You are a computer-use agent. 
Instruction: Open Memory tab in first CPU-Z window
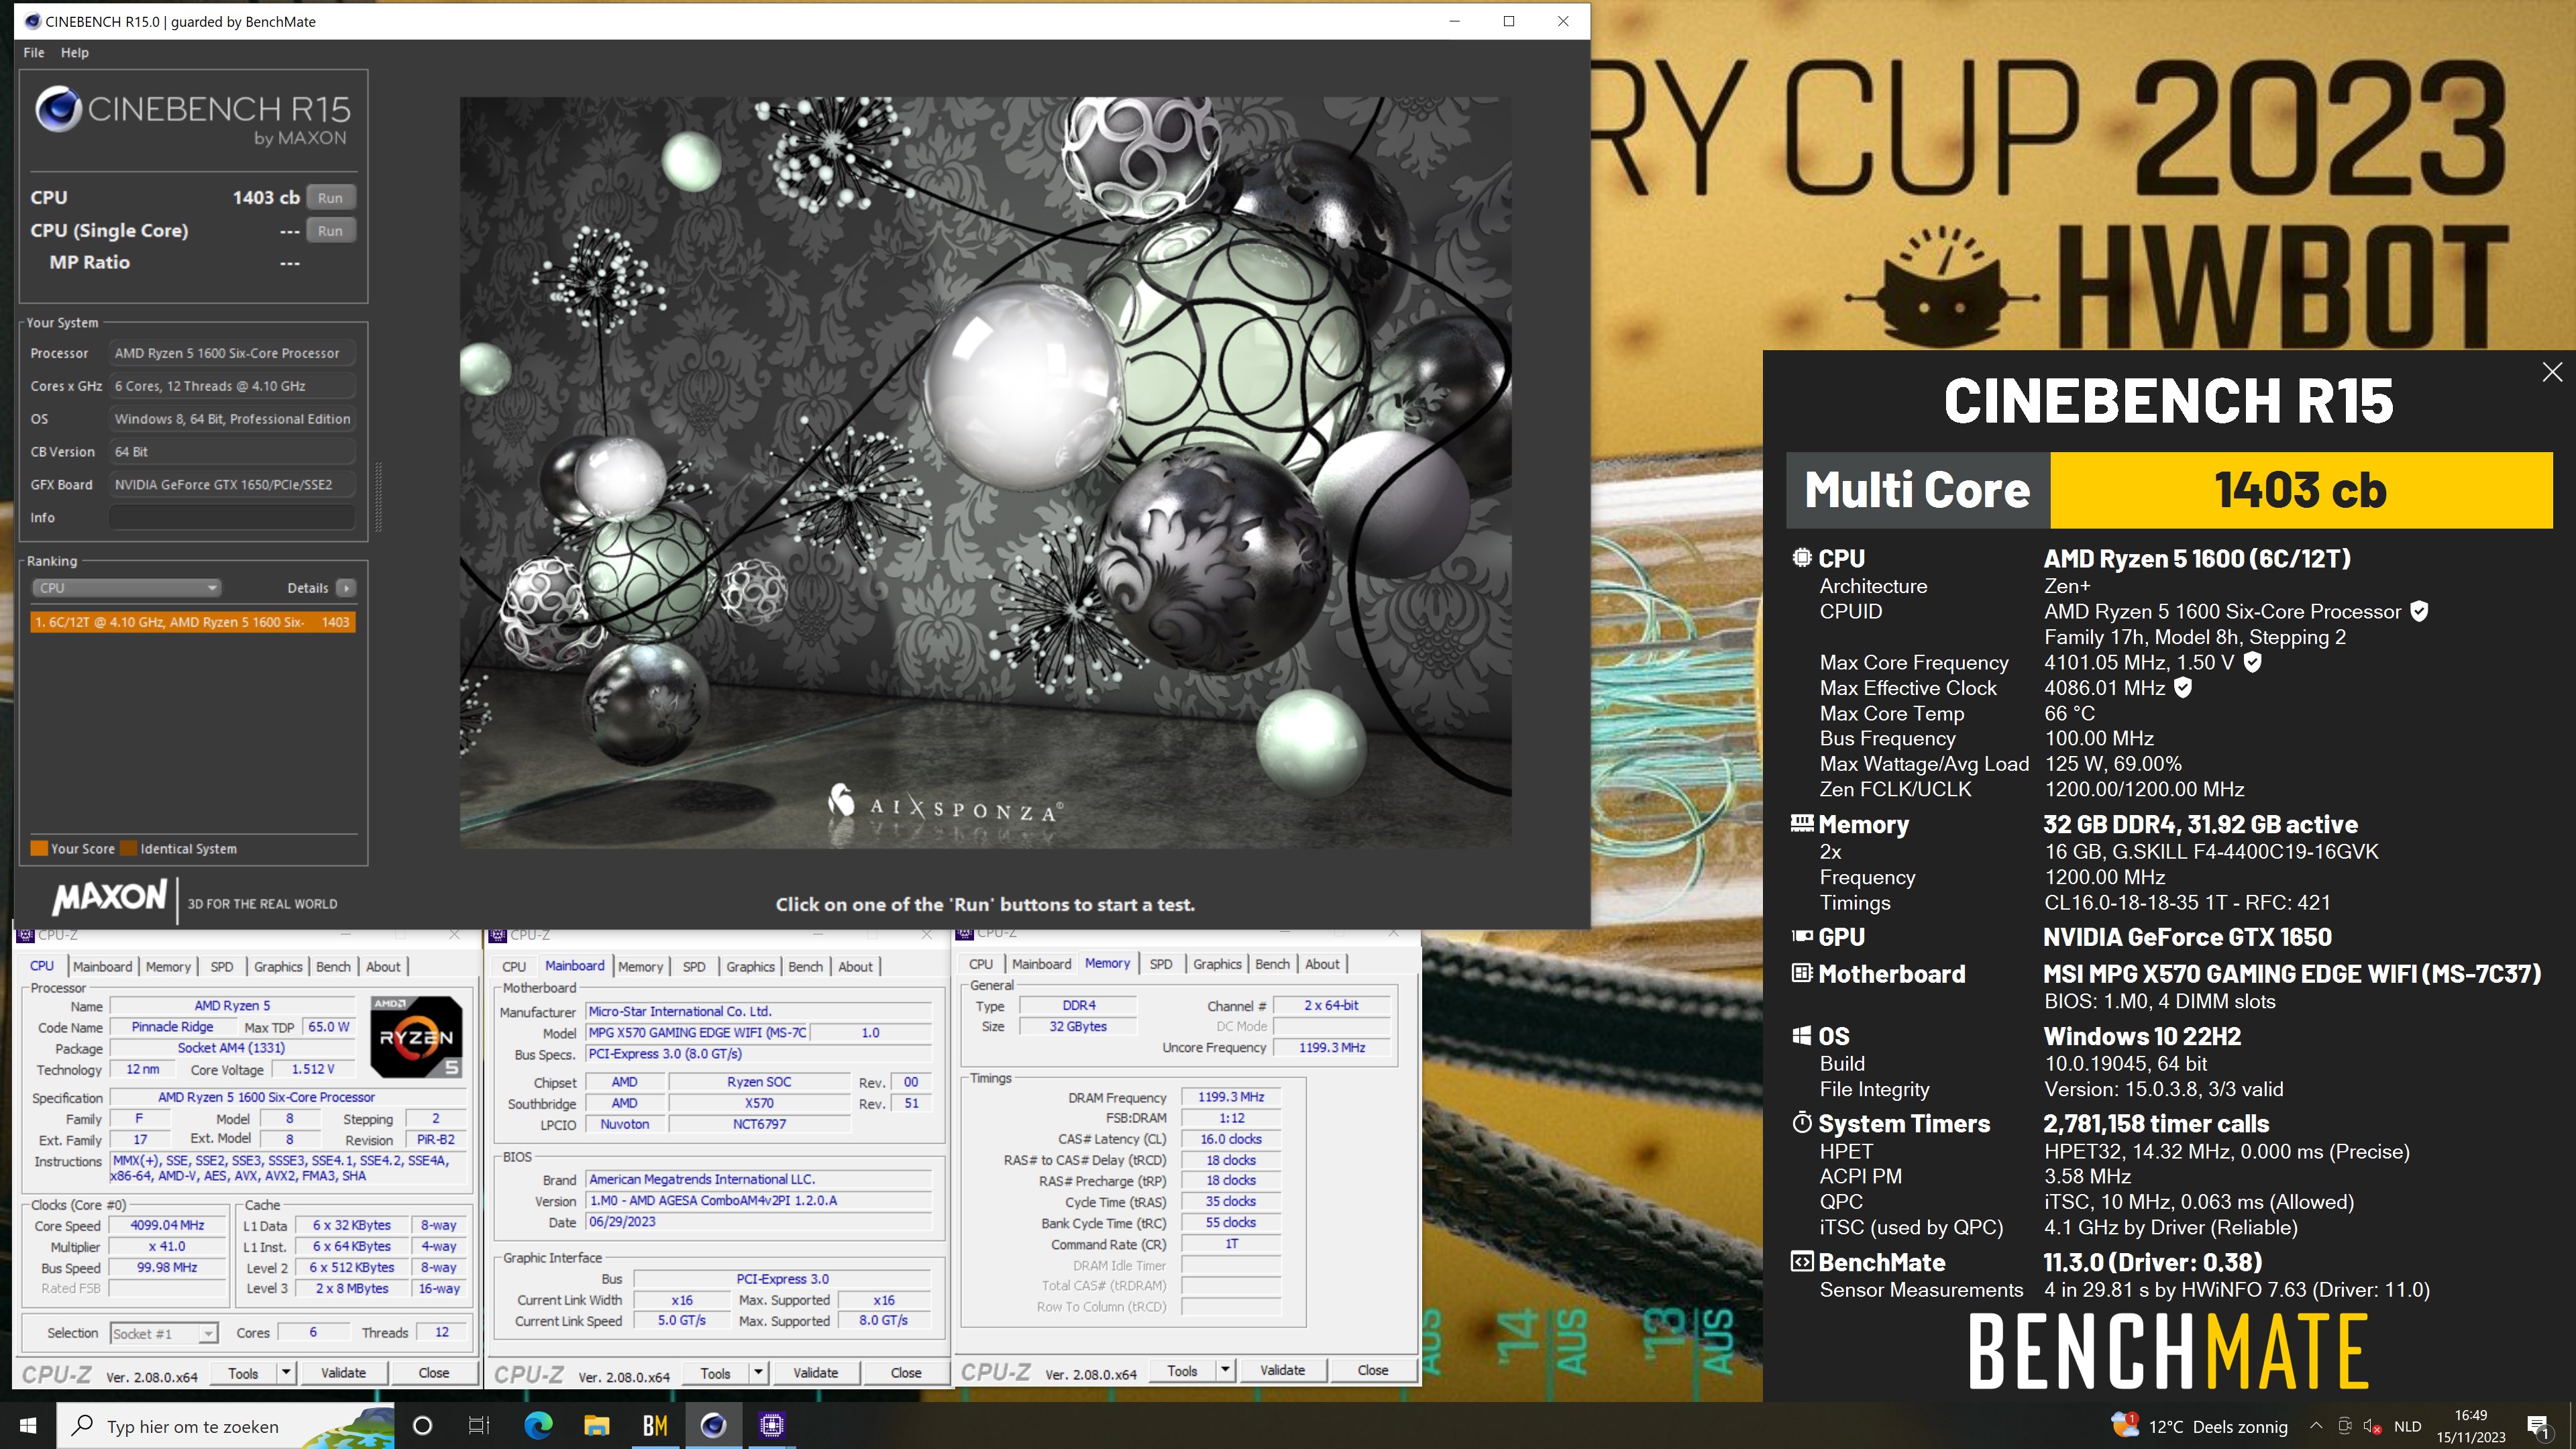pos(168,966)
